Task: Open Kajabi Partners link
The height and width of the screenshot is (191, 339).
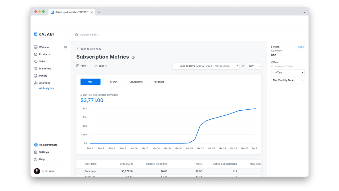Action: [x=48, y=145]
